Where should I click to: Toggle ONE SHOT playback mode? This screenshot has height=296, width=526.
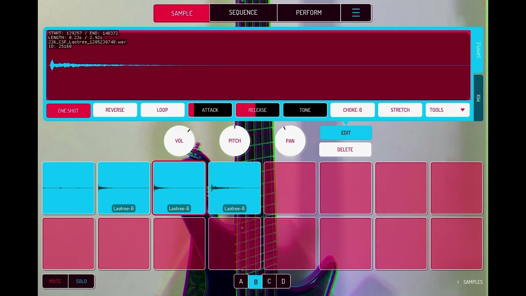[68, 111]
